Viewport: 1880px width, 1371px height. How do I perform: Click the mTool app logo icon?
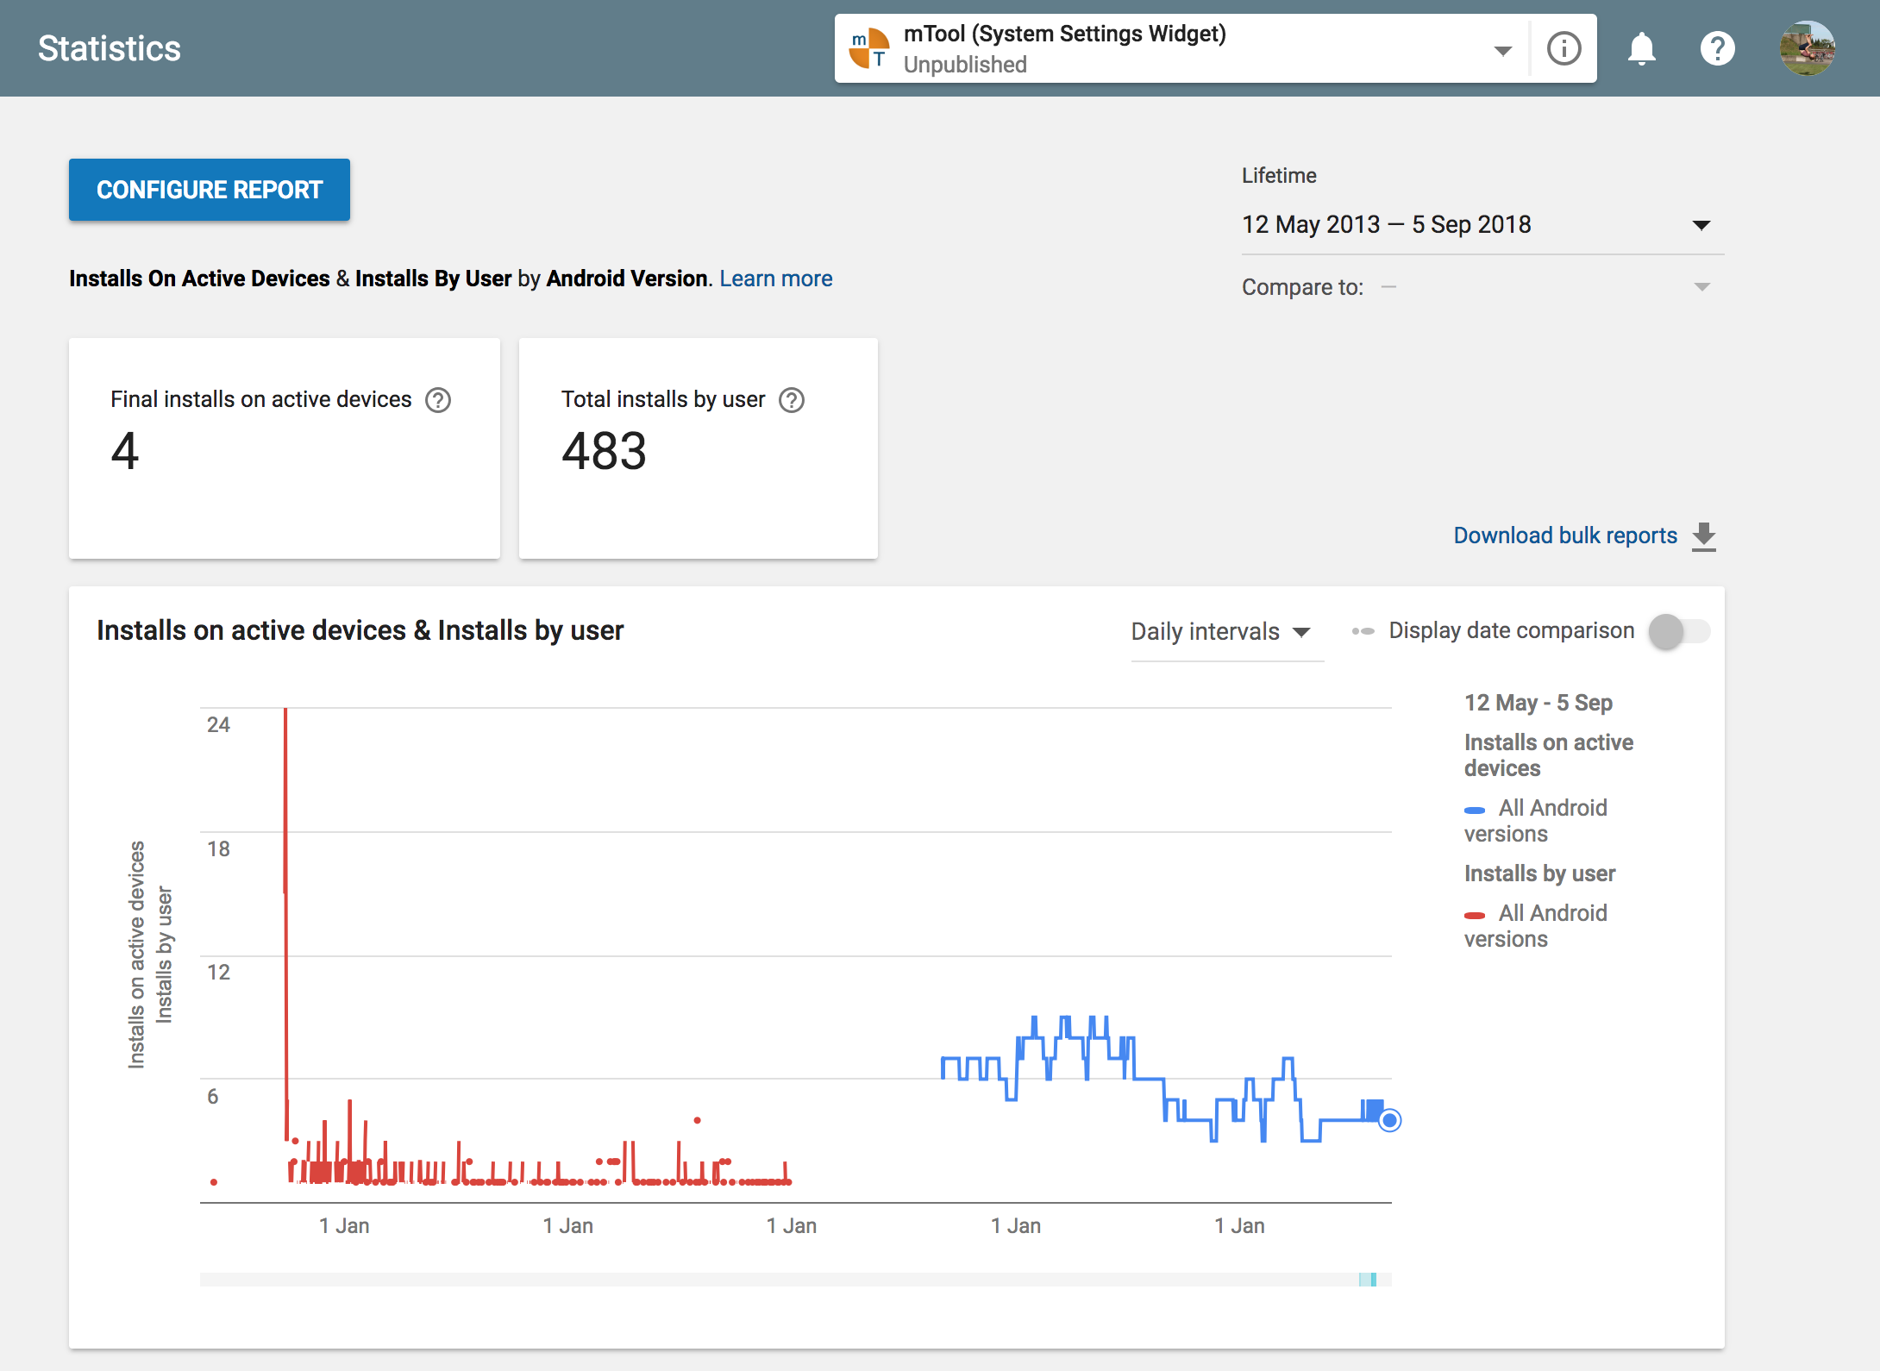(869, 48)
